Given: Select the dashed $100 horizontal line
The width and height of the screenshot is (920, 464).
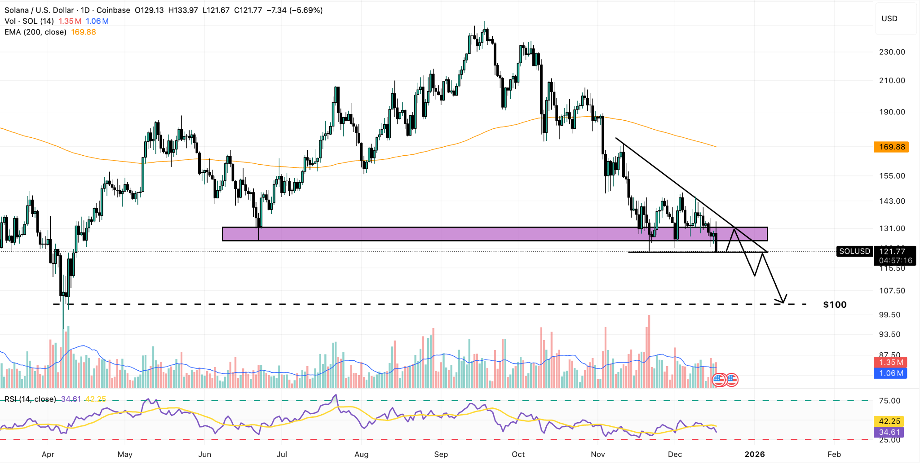Looking at the screenshot, I should (359, 304).
